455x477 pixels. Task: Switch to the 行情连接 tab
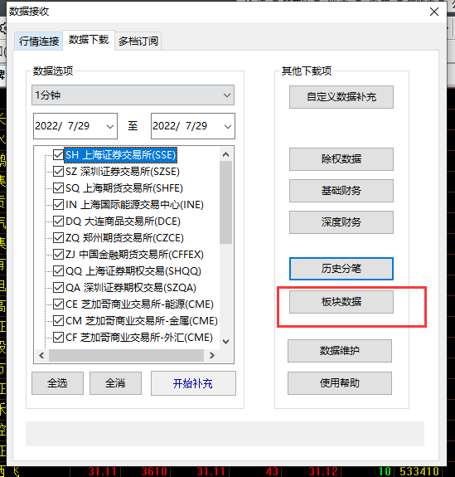point(39,41)
